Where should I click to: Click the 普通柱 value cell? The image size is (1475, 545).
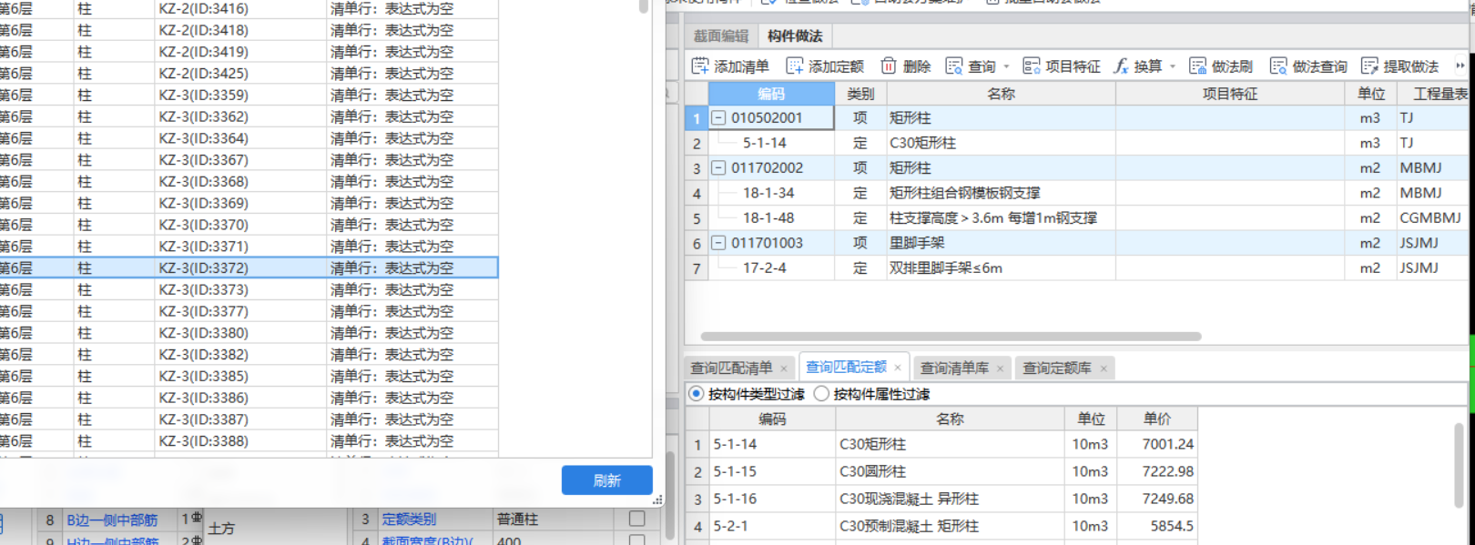pyautogui.click(x=554, y=520)
